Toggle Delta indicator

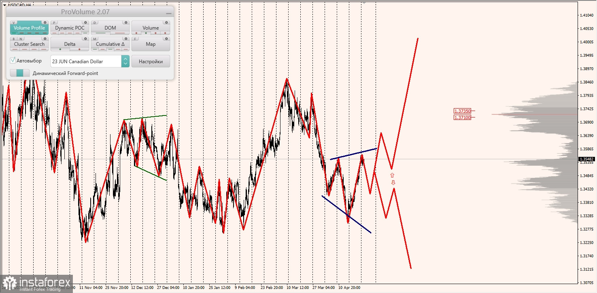tap(70, 44)
